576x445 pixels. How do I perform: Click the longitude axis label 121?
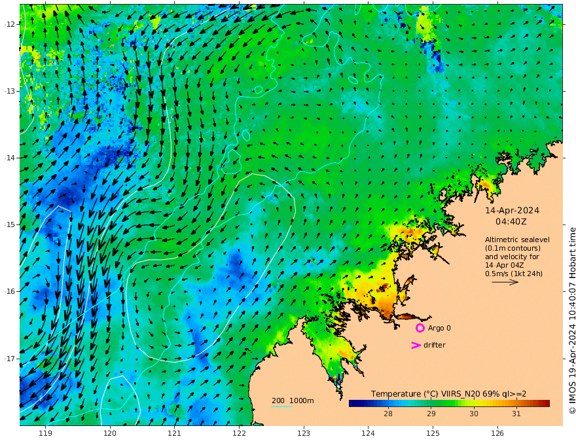pos(175,434)
